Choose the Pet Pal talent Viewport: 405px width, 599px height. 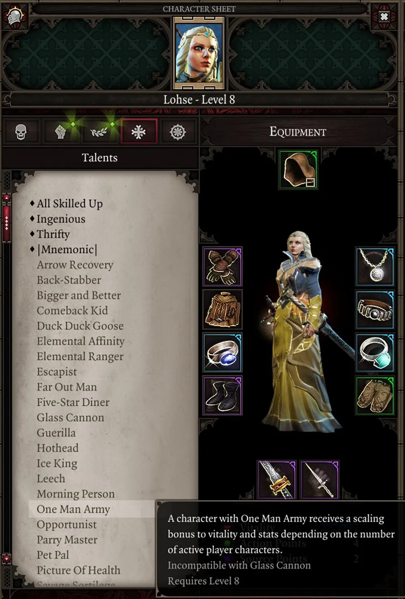tap(53, 555)
